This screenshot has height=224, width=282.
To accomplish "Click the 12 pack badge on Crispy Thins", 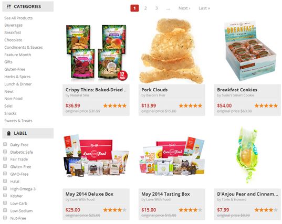I will pyautogui.click(x=122, y=76).
